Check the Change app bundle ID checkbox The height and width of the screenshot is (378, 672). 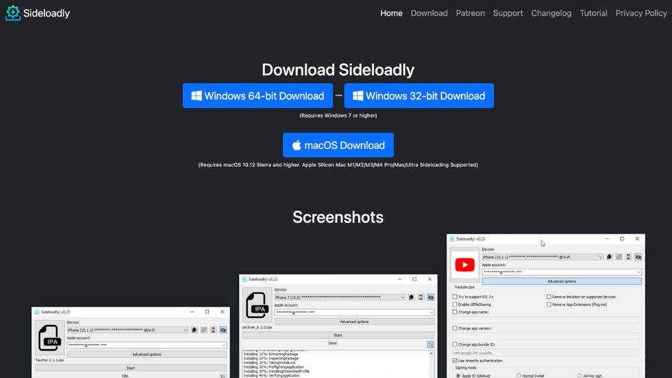tap(455, 344)
